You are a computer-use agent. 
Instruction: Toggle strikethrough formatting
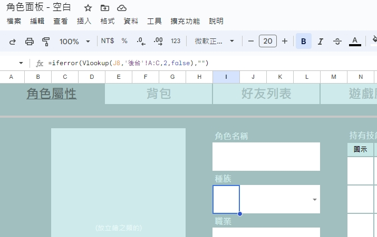pos(337,42)
